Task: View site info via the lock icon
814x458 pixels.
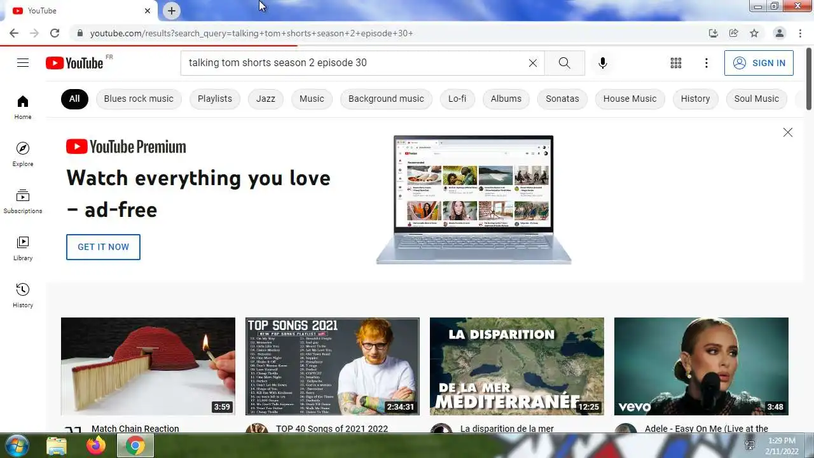Action: coord(79,33)
